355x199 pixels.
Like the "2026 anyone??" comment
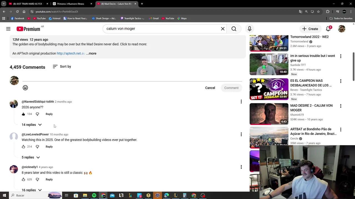[x=23, y=114]
